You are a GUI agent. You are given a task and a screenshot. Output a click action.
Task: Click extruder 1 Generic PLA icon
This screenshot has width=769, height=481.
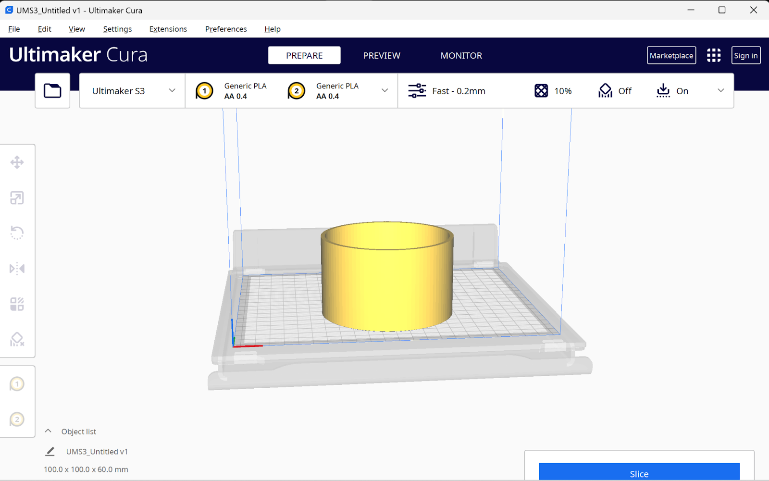pos(204,91)
